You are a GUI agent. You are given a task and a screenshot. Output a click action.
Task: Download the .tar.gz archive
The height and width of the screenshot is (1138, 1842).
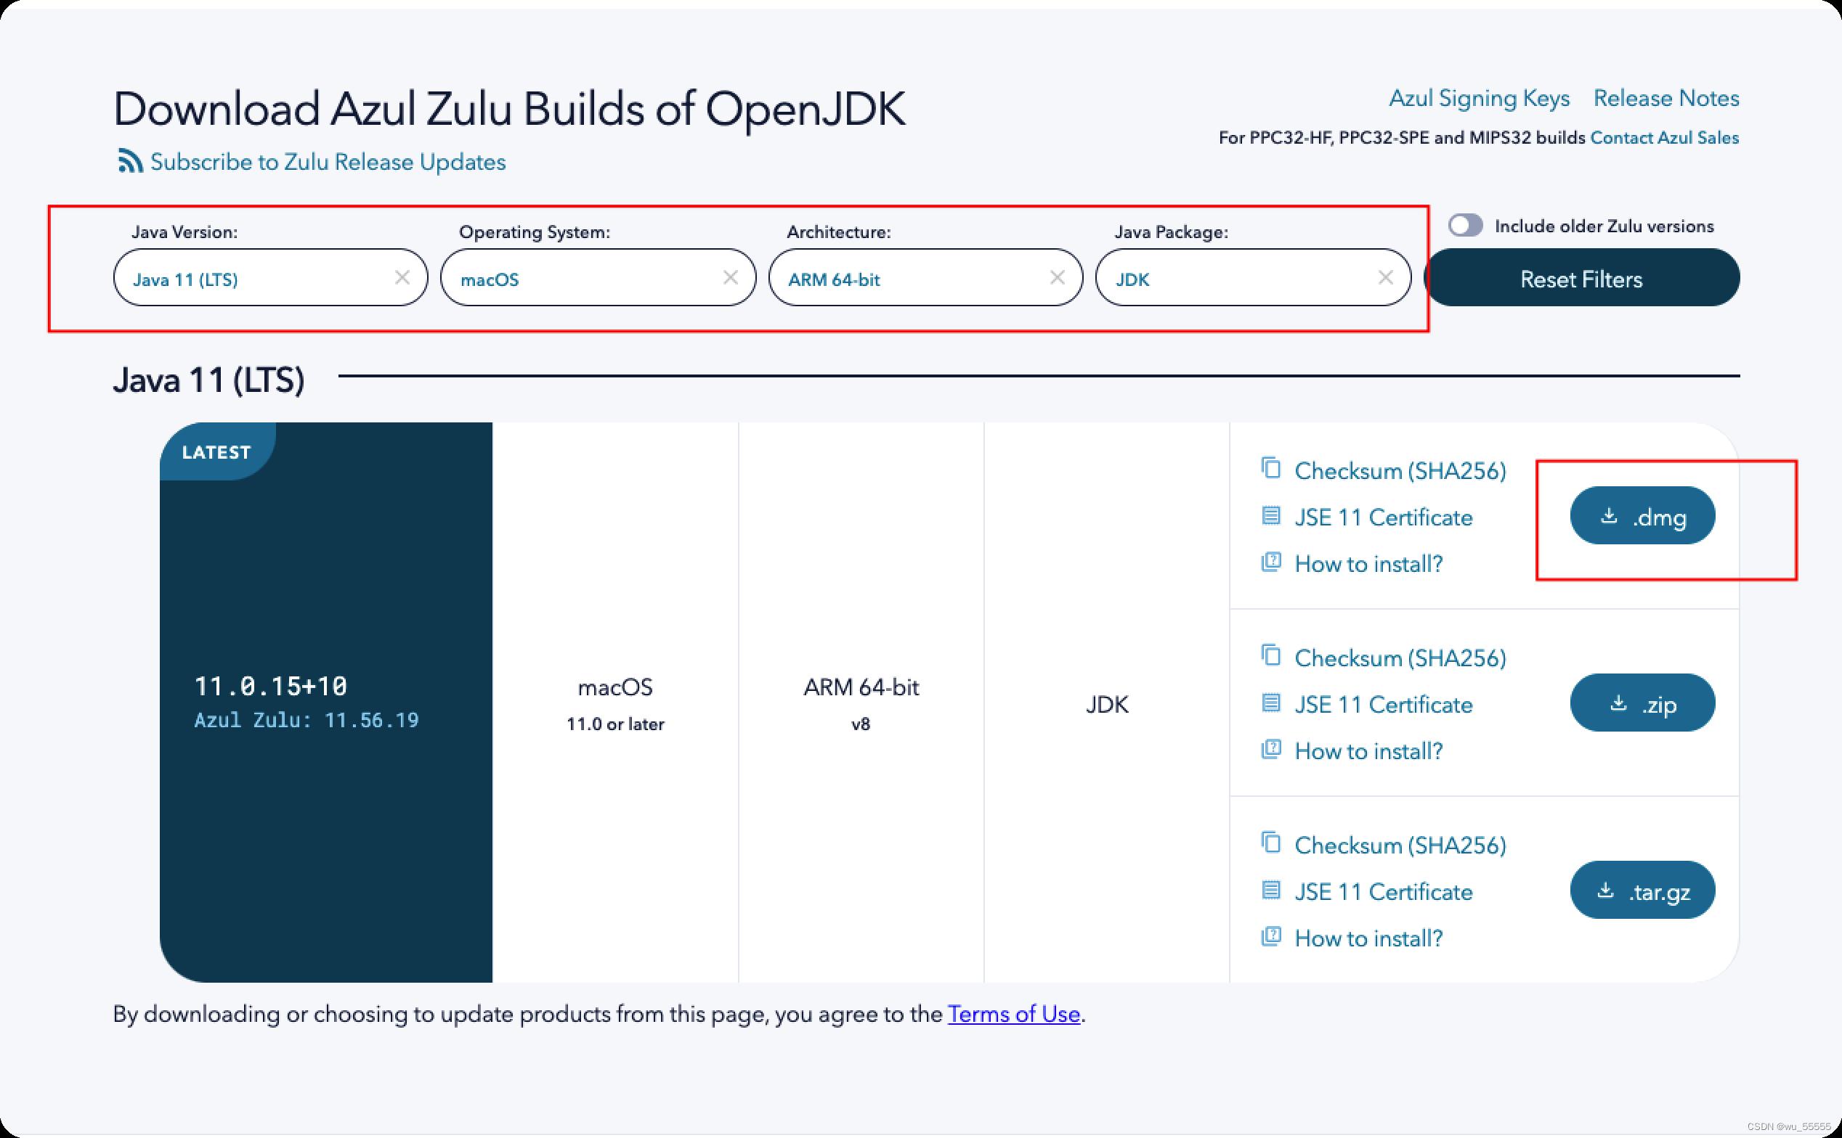point(1642,891)
